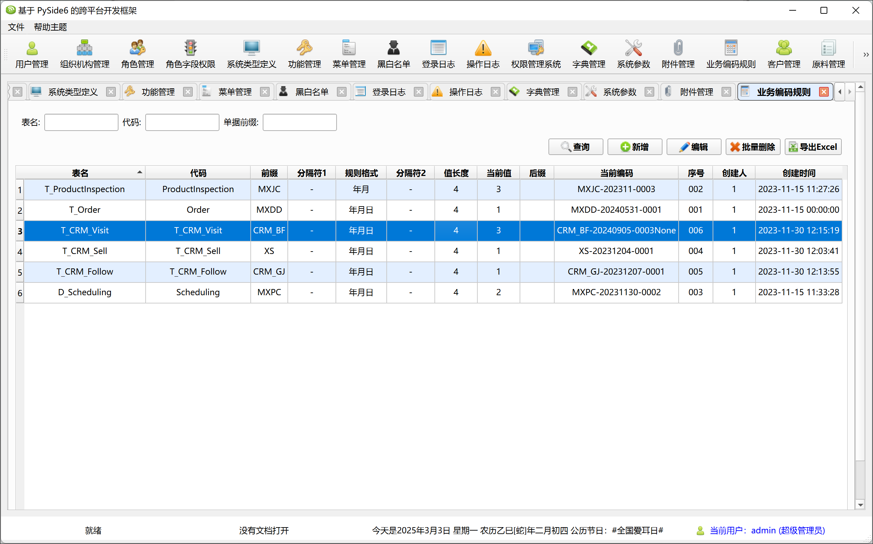This screenshot has width=873, height=544.
Task: Close the 业务编码规则 tab
Action: point(824,92)
